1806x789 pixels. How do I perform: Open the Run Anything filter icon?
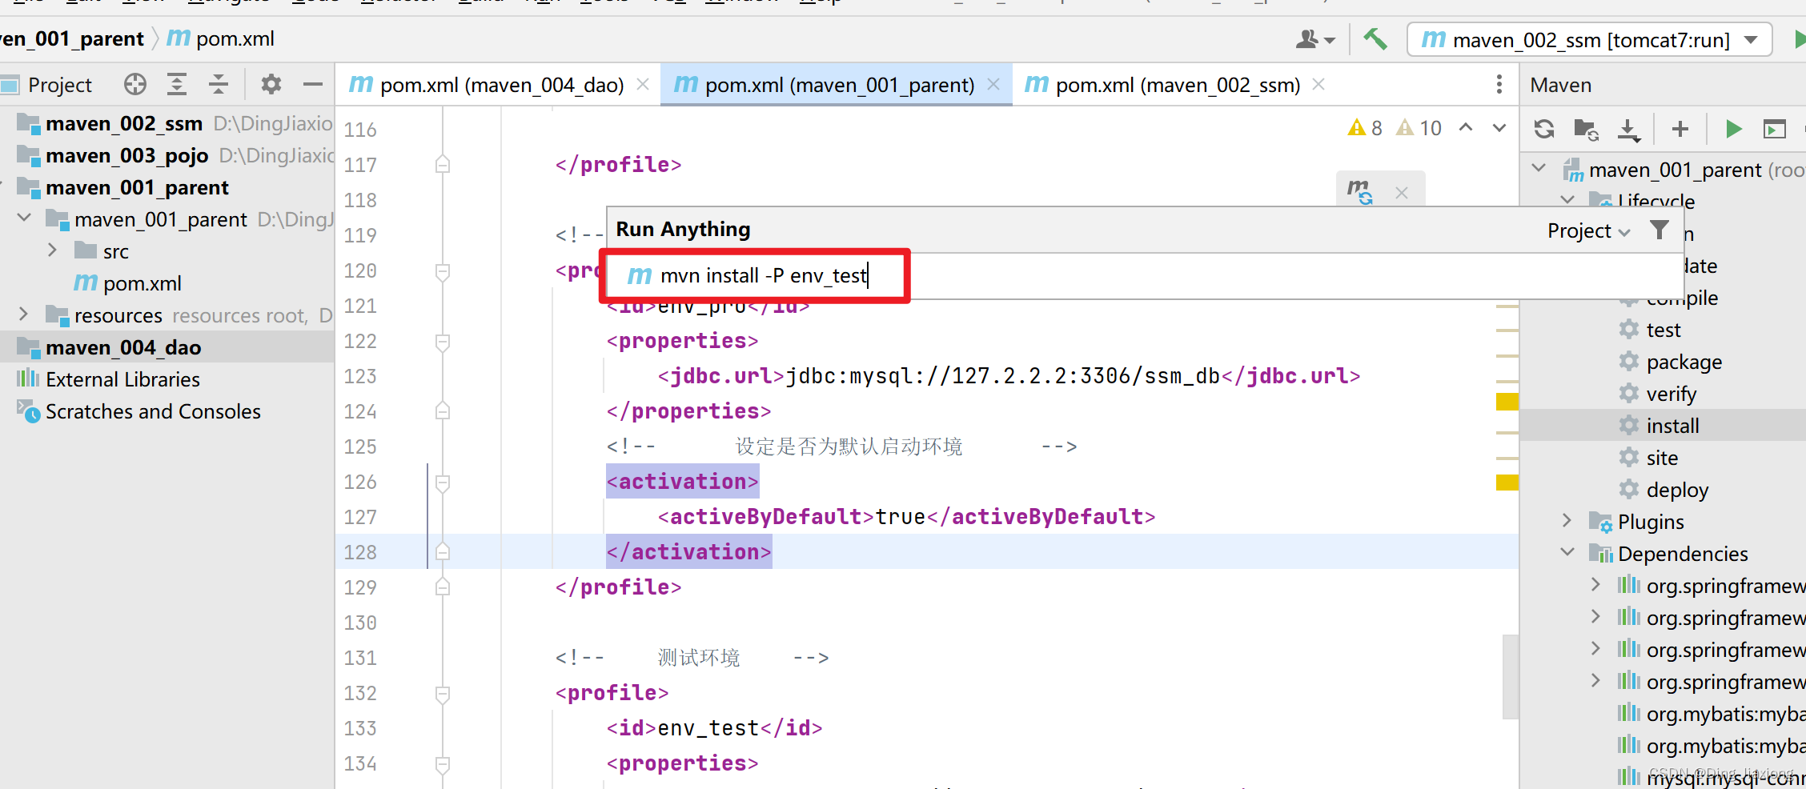(x=1660, y=230)
